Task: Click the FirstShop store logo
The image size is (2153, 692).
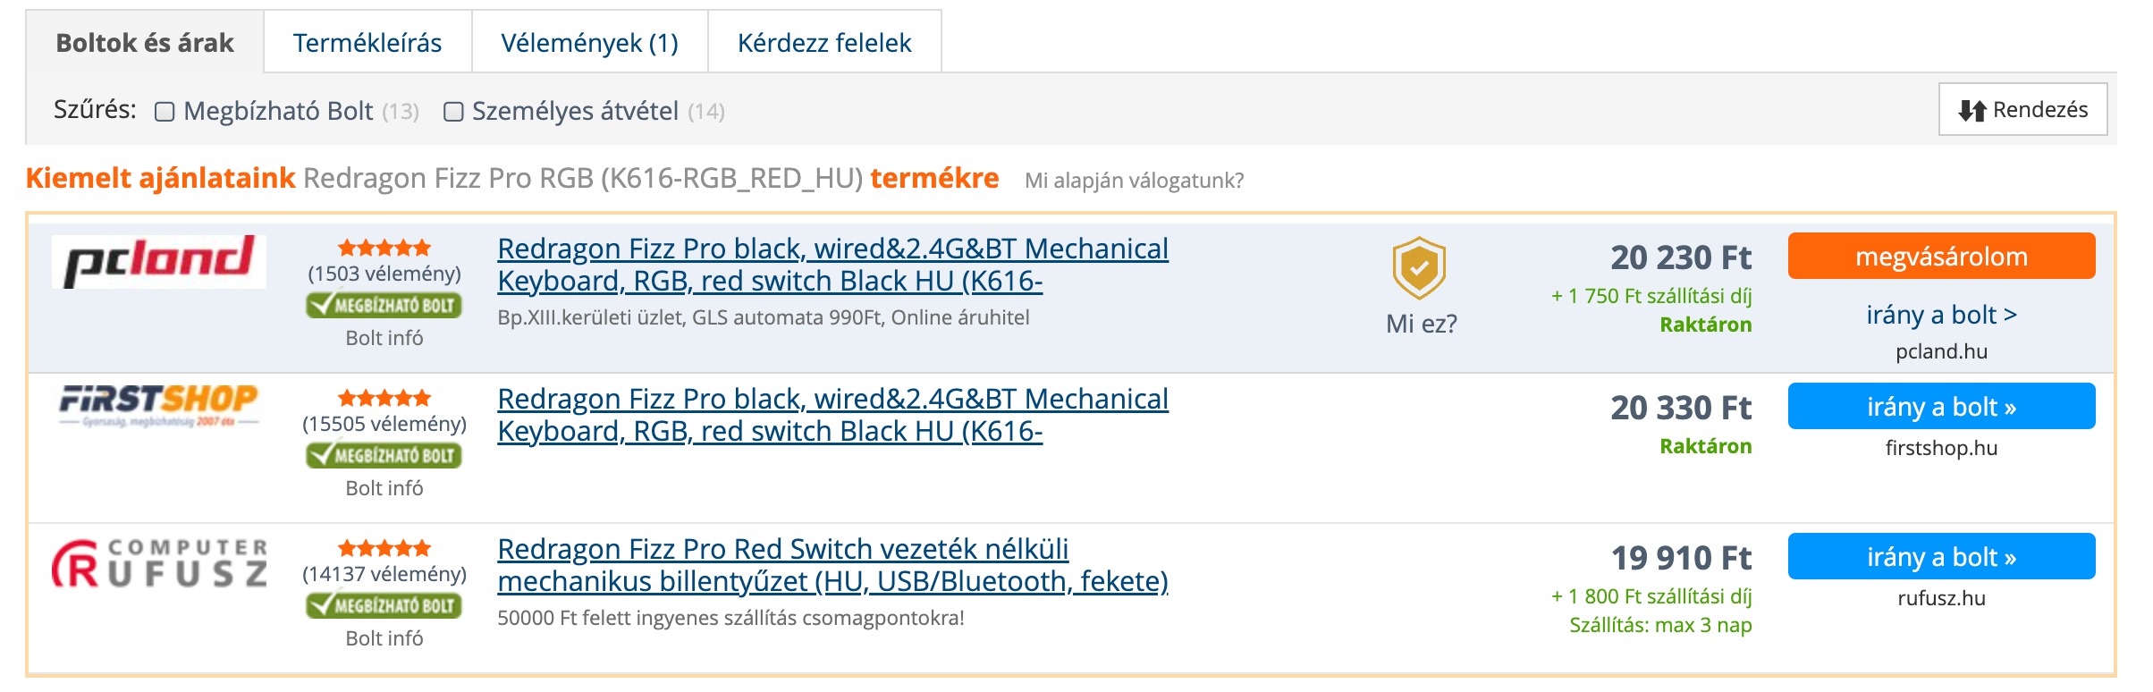Action: (x=159, y=406)
